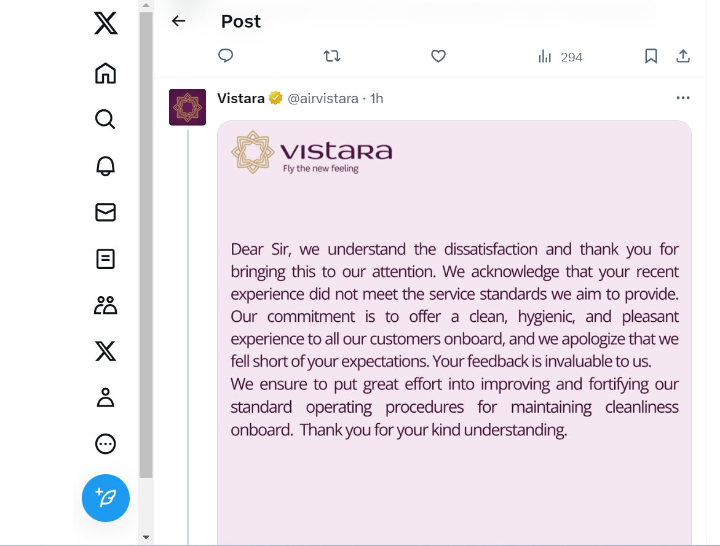Viewport: 720px width, 546px height.
Task: Open the Home icon in sidebar
Action: 106,74
